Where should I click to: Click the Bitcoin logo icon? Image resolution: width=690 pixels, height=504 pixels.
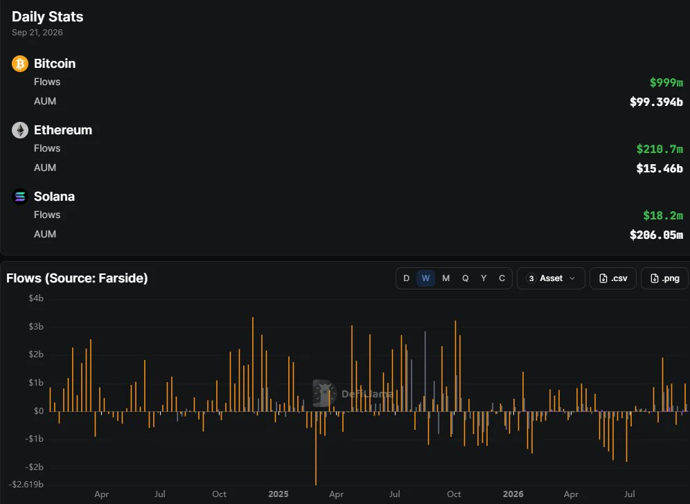click(x=20, y=64)
